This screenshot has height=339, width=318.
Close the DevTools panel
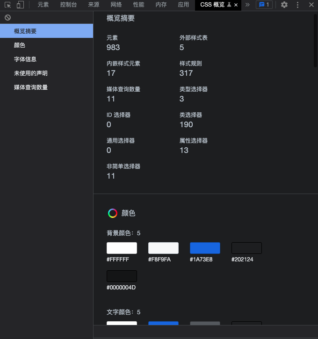coord(311,5)
